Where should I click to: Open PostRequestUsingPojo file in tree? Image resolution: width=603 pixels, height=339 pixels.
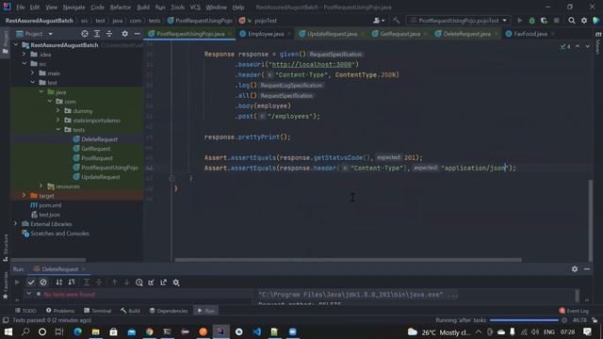(x=109, y=168)
